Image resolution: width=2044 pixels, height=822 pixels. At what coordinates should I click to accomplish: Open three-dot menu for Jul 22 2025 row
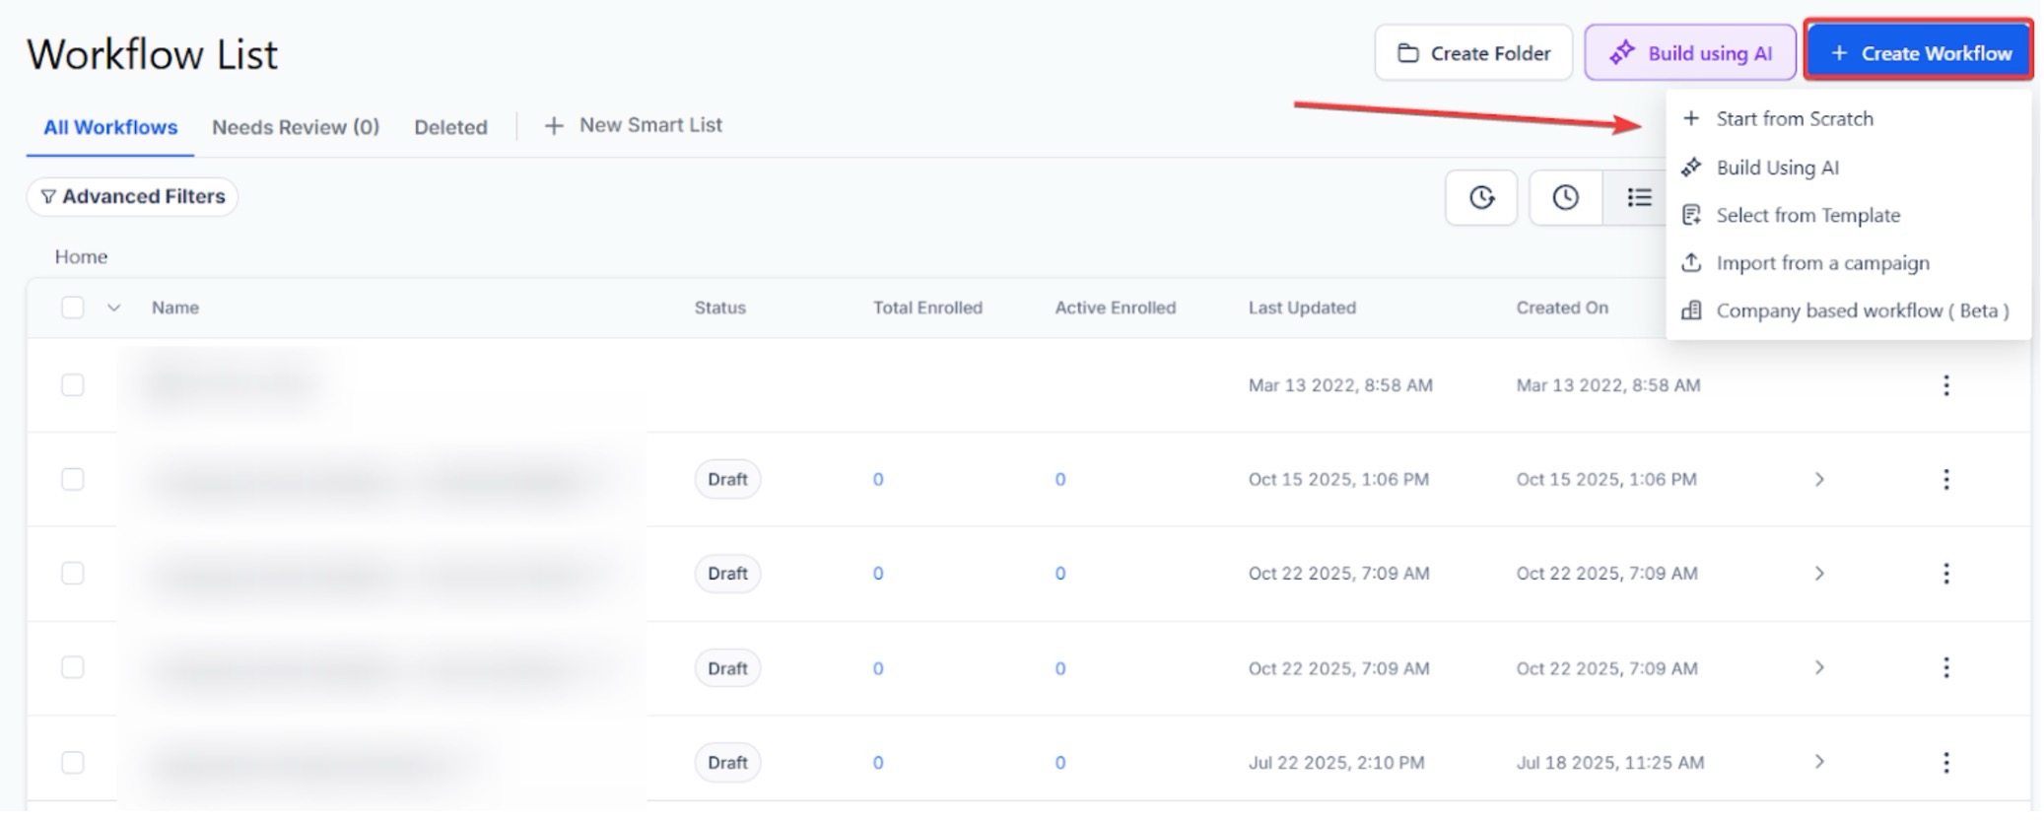1944,763
